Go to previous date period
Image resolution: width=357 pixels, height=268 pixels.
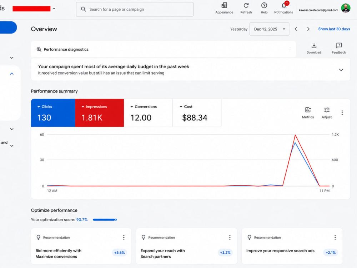(296, 29)
